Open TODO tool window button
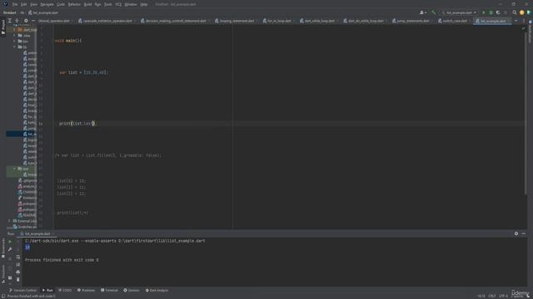The height and width of the screenshot is (299, 533). 65,290
